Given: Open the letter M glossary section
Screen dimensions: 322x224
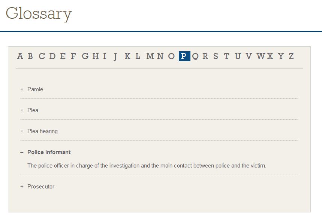Looking at the screenshot, I should (x=150, y=56).
